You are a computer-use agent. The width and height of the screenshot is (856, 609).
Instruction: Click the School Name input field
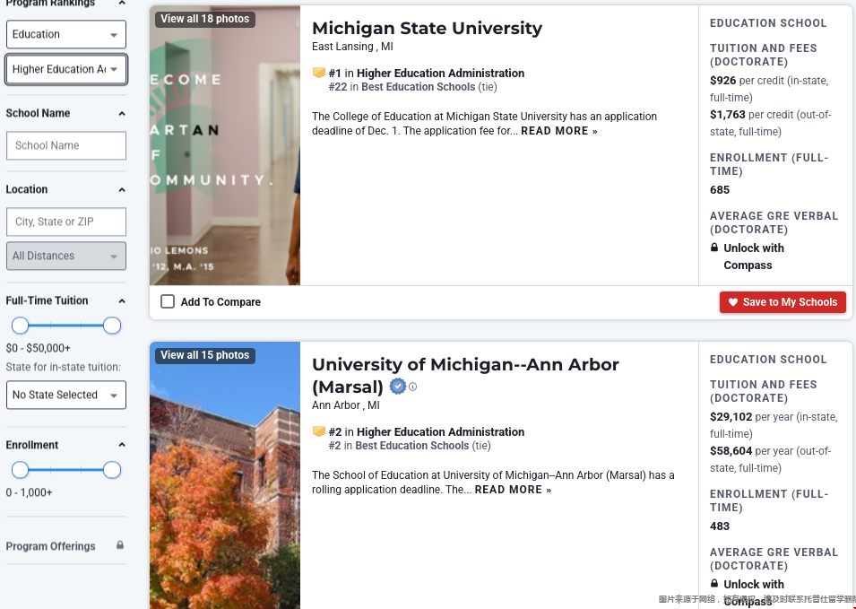(x=66, y=145)
